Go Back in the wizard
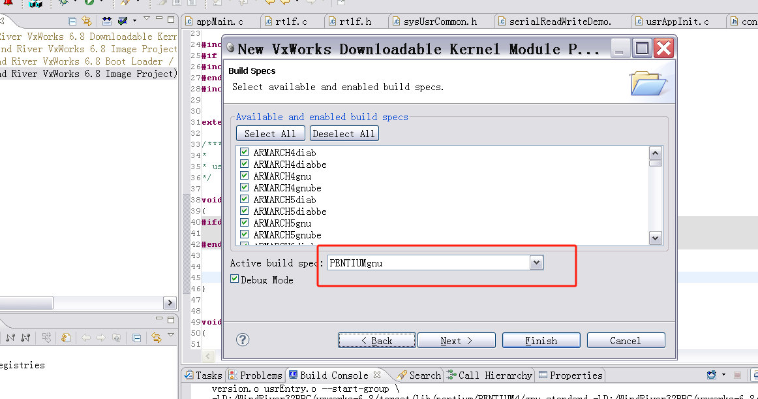The width and height of the screenshot is (758, 399). pos(376,340)
